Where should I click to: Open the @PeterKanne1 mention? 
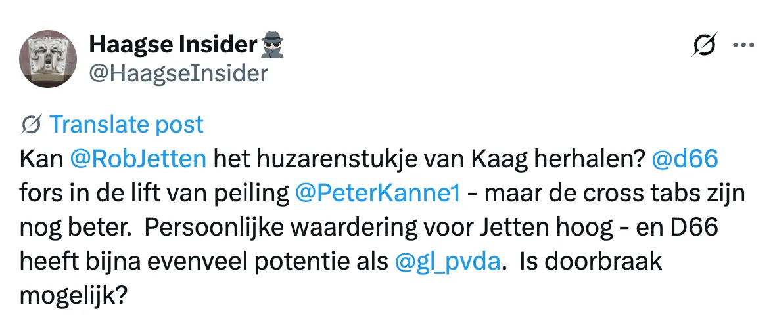pos(377,194)
